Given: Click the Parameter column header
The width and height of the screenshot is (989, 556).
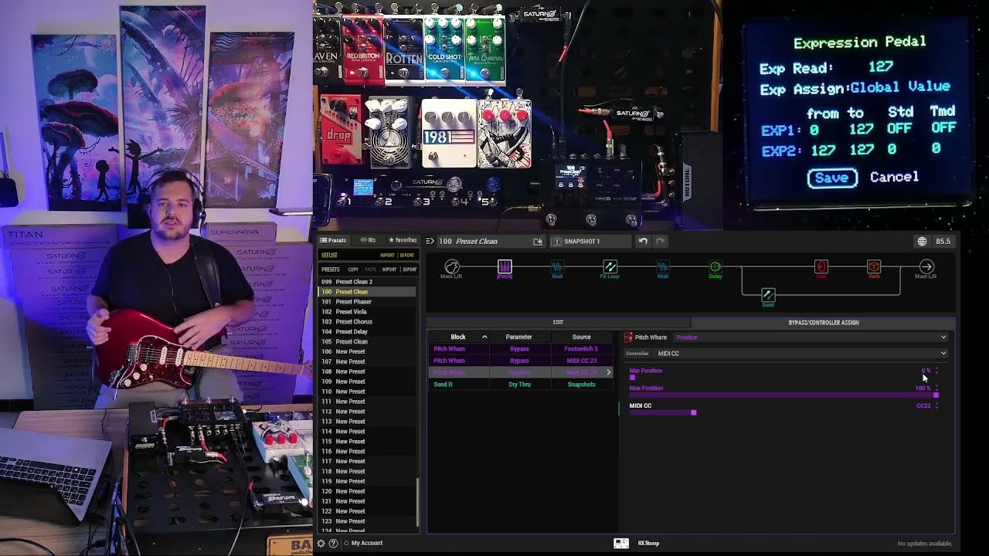Looking at the screenshot, I should 518,337.
